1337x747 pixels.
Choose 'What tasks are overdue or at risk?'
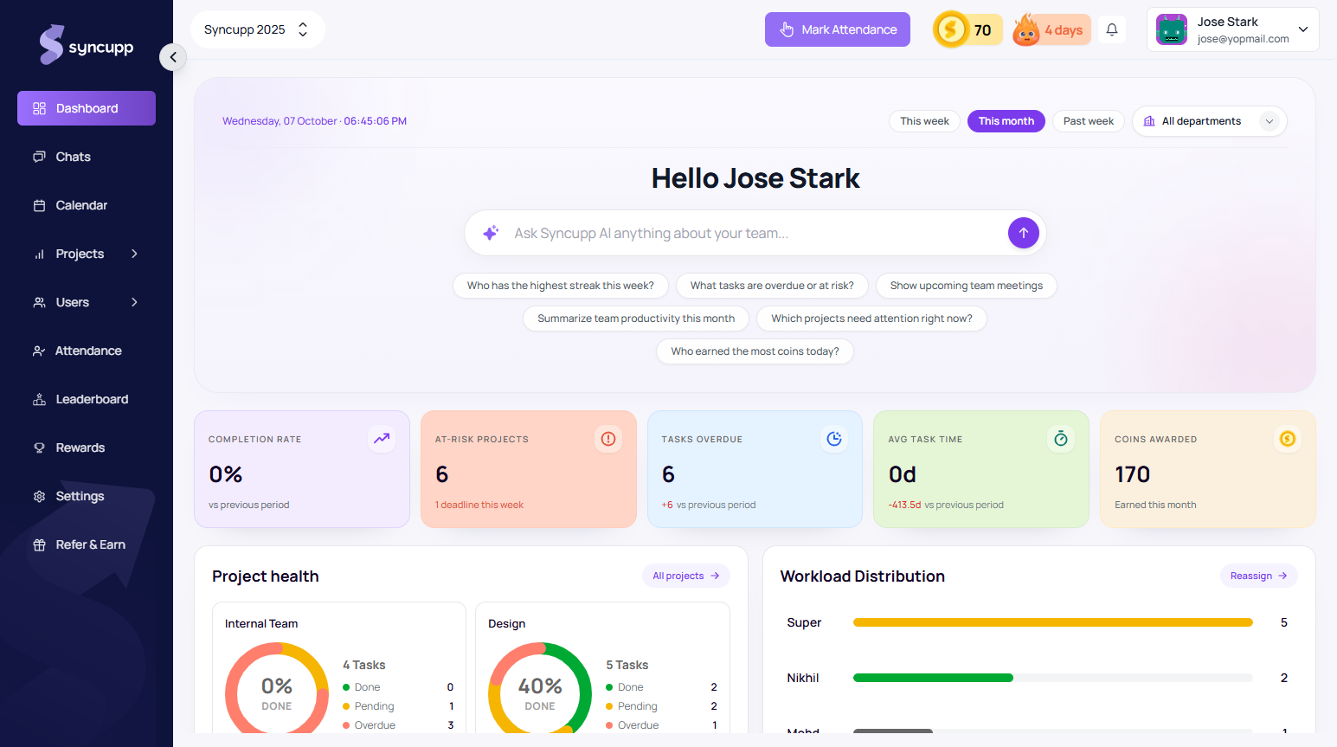[x=772, y=286]
